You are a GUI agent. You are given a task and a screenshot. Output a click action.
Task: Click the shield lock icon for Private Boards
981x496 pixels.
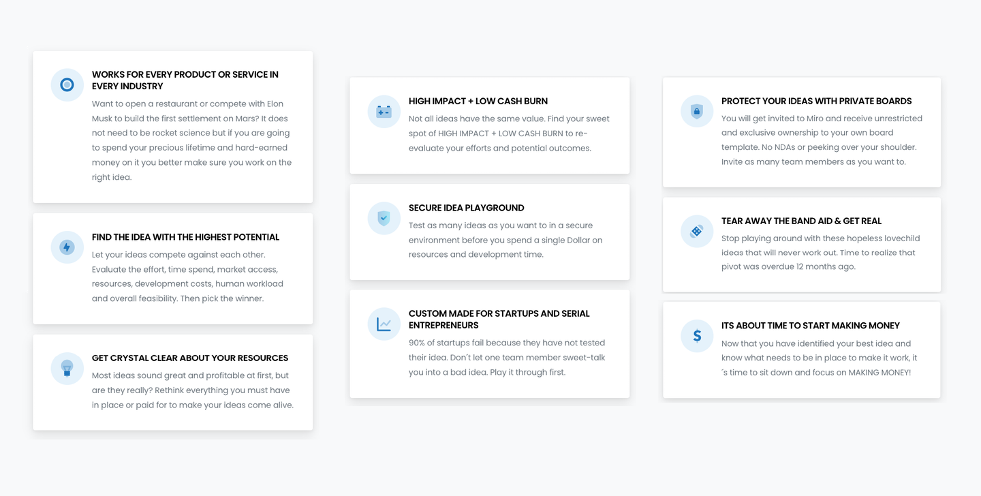pyautogui.click(x=696, y=111)
